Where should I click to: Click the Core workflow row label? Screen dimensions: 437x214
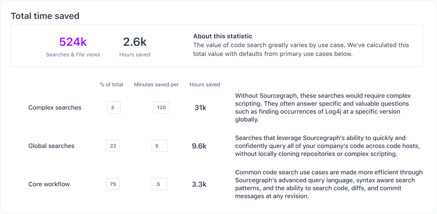click(x=49, y=184)
